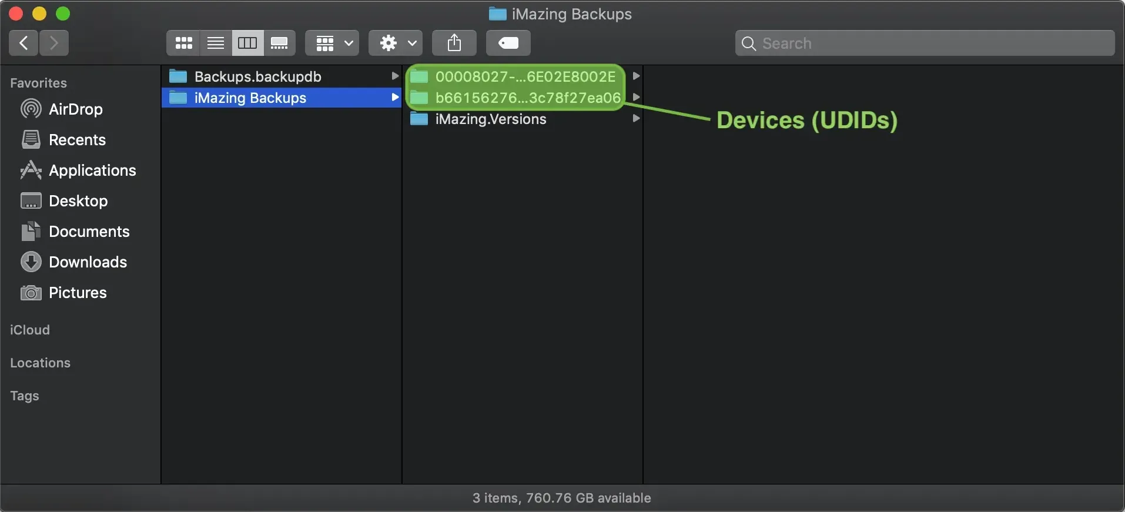This screenshot has width=1125, height=512.
Task: Switch to column view
Action: pyautogui.click(x=247, y=43)
